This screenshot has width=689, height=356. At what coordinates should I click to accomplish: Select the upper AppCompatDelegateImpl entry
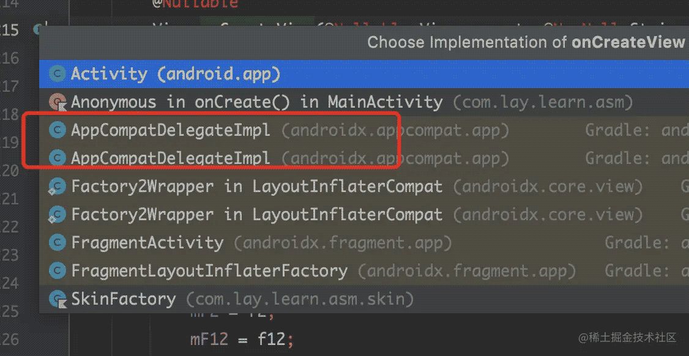[x=171, y=130]
